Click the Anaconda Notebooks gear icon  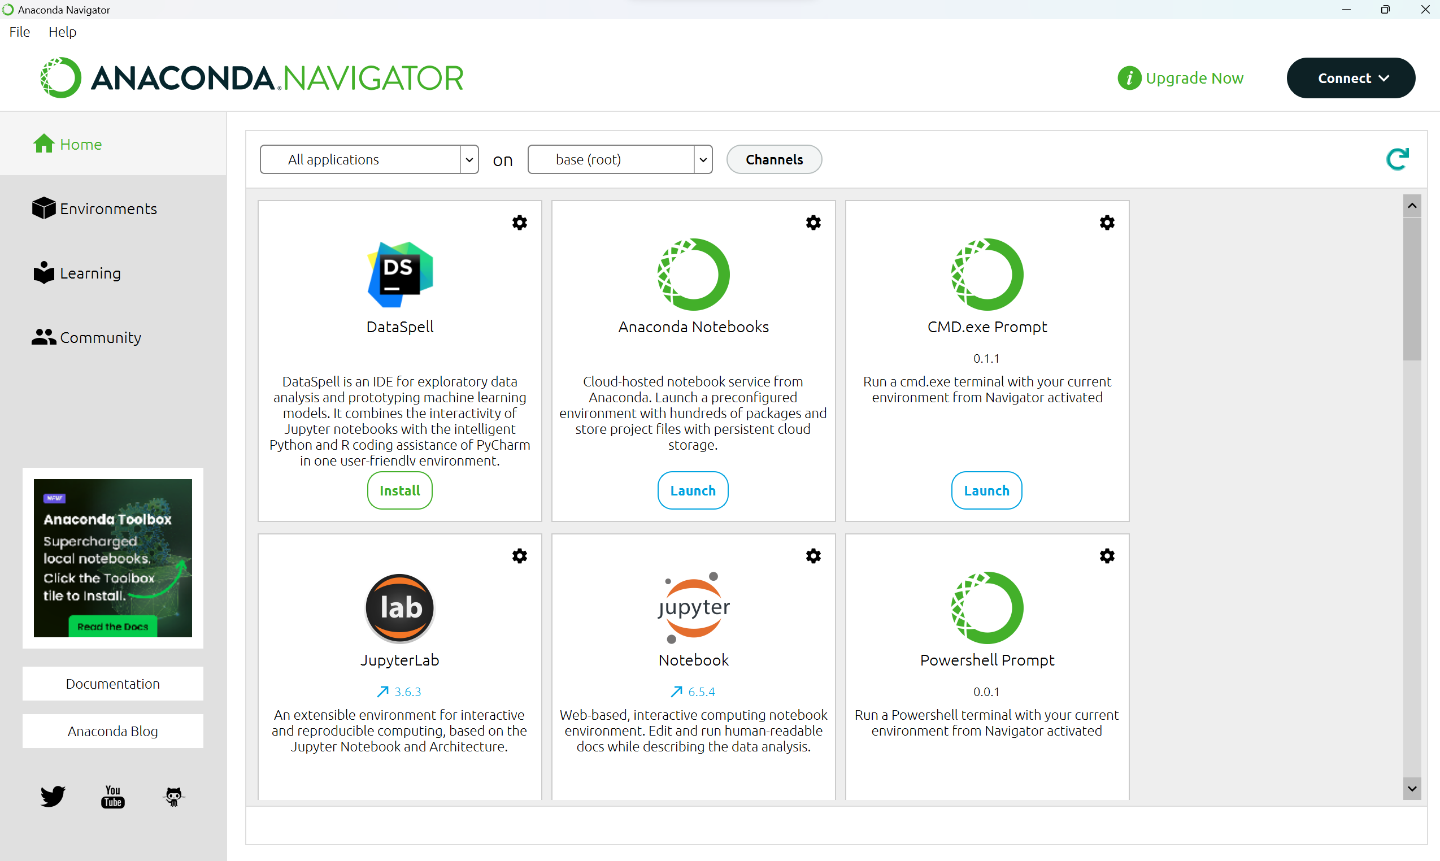[x=813, y=223]
